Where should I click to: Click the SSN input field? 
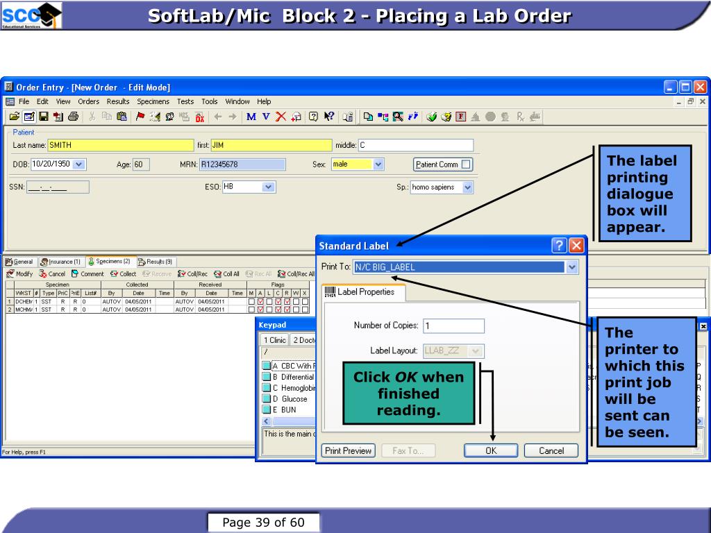tap(58, 187)
